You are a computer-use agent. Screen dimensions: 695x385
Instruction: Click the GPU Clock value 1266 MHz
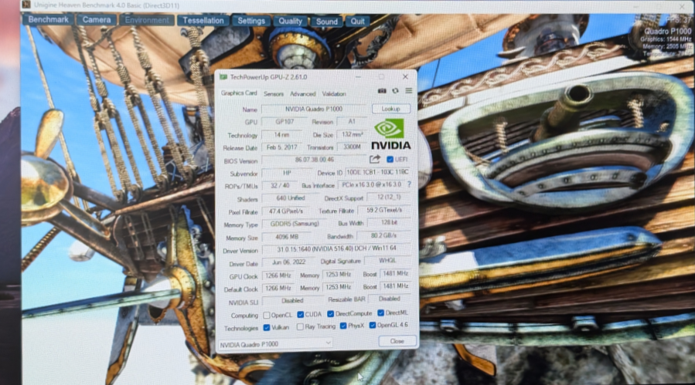point(278,275)
